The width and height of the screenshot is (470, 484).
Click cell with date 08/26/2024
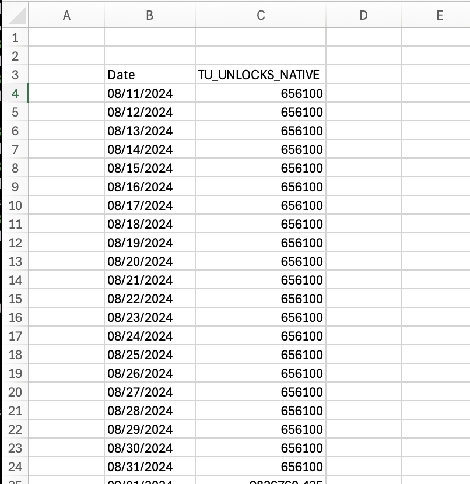pyautogui.click(x=150, y=373)
